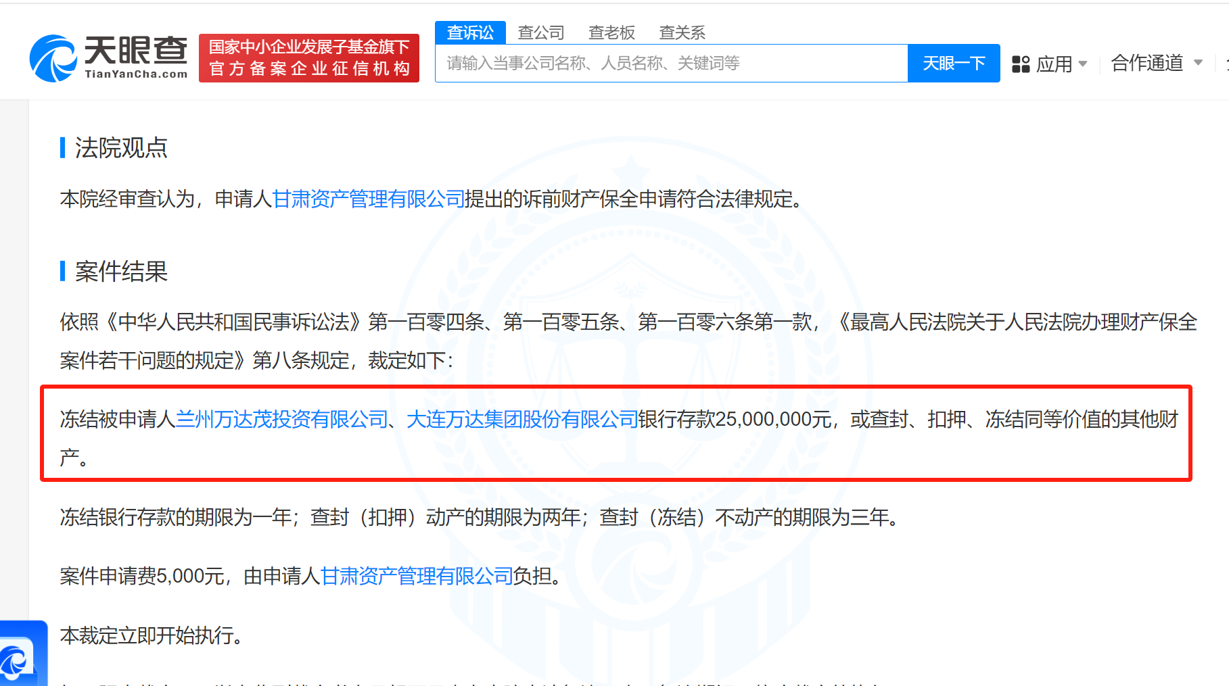Open 甘肃资产管理有限公司 link in fee paragraph

tap(417, 577)
